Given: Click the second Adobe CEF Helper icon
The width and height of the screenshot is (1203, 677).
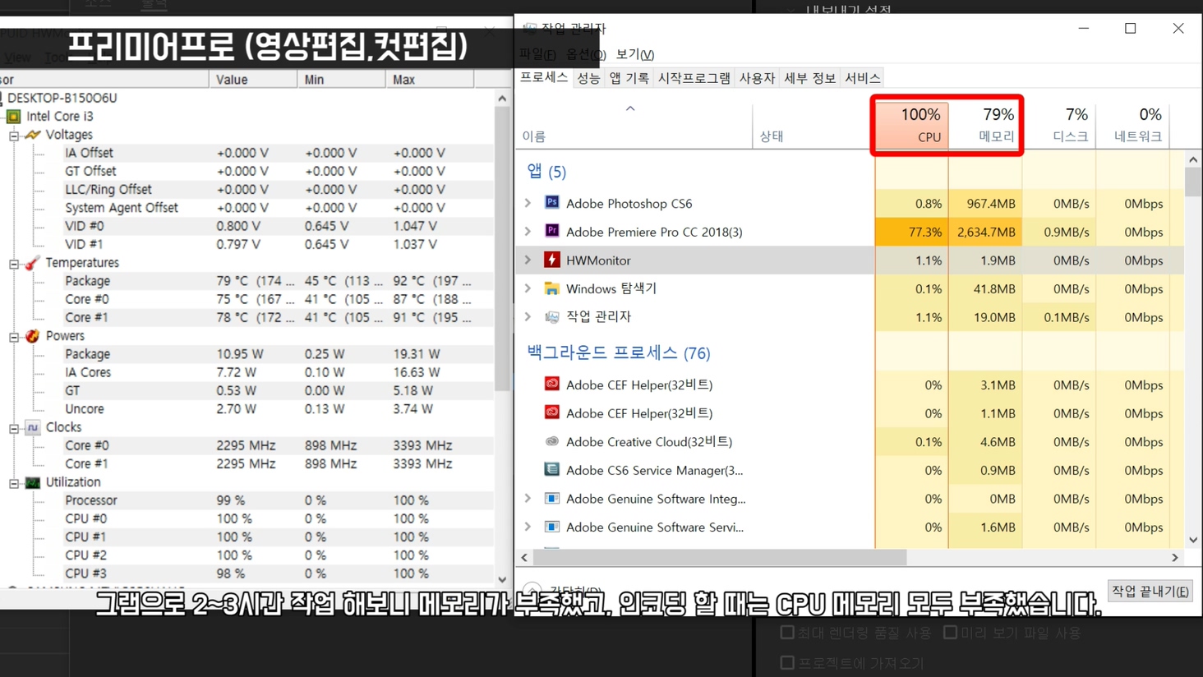Looking at the screenshot, I should point(552,412).
